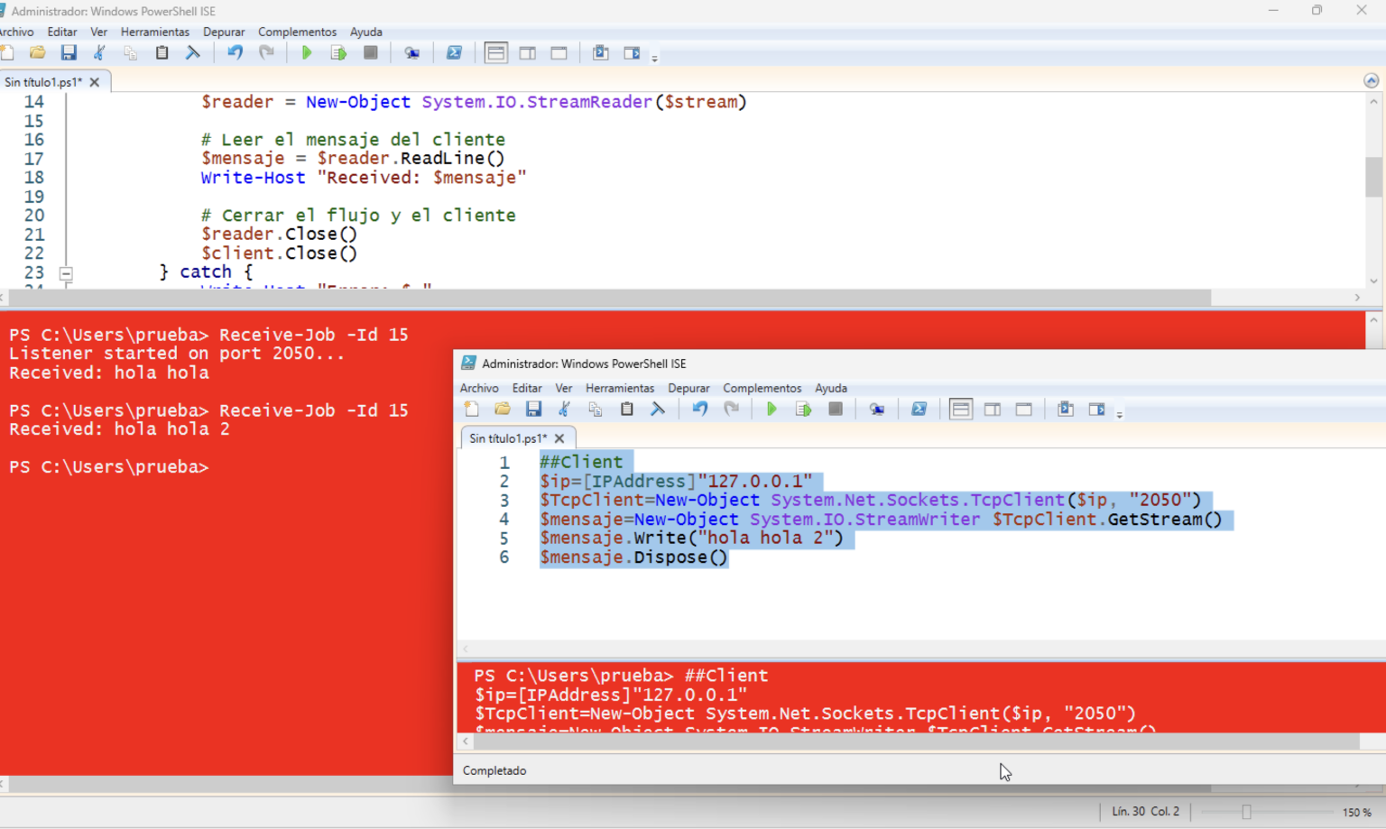Click the horizontal scrollbar of the script pane

pos(605,298)
